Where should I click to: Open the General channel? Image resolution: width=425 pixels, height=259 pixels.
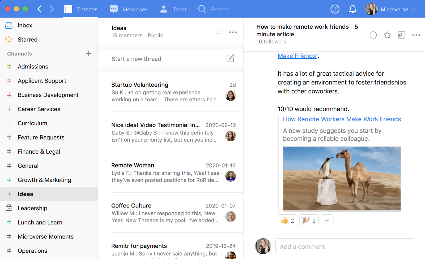(x=49, y=166)
